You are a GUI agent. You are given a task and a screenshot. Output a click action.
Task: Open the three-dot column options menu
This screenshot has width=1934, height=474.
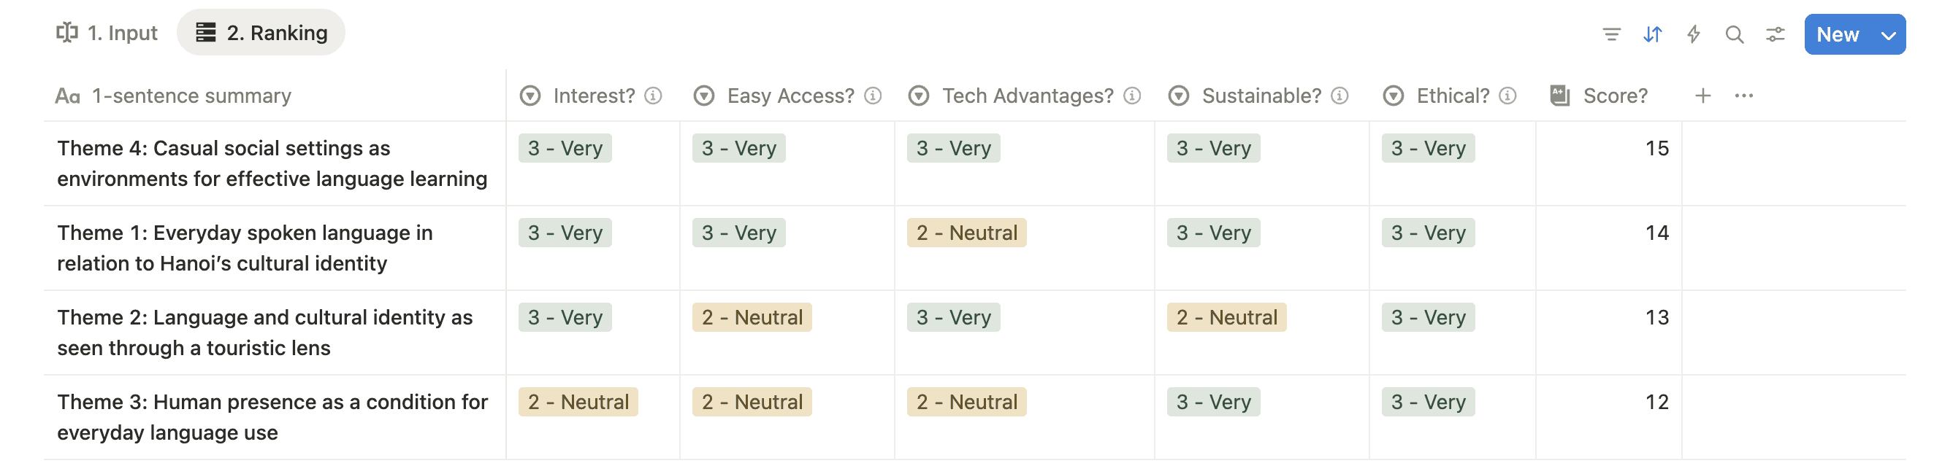1744,96
